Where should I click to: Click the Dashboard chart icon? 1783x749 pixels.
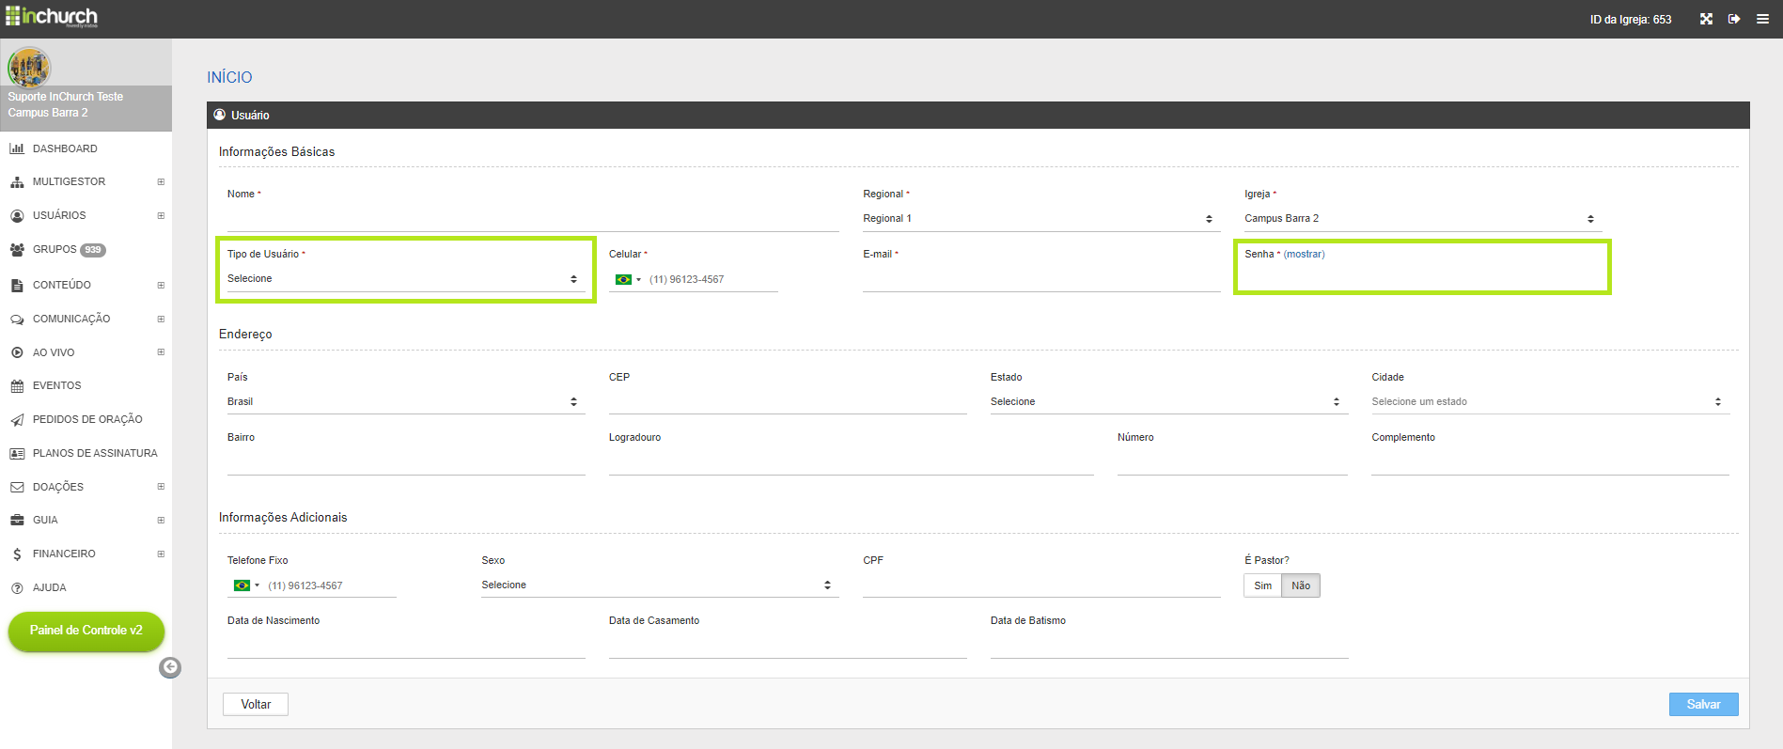[x=17, y=148]
